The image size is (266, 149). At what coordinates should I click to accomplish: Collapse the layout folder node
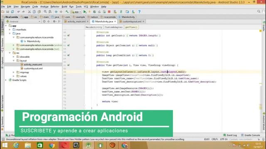tap(14, 61)
